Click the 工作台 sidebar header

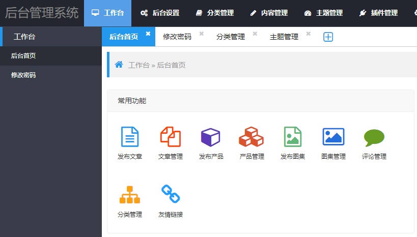(x=51, y=37)
